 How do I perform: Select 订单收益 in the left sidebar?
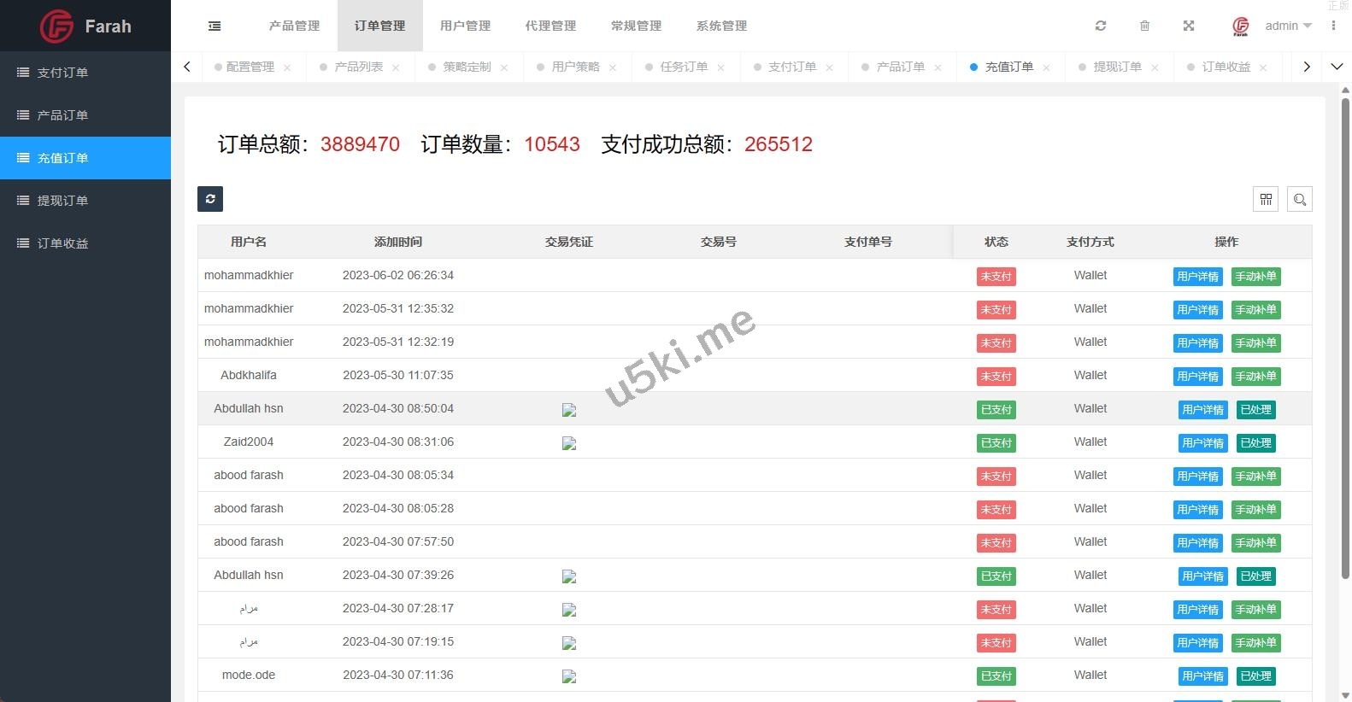tap(62, 243)
